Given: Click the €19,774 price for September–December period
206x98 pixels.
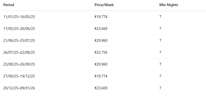Looking at the screenshot, I should (x=101, y=76).
